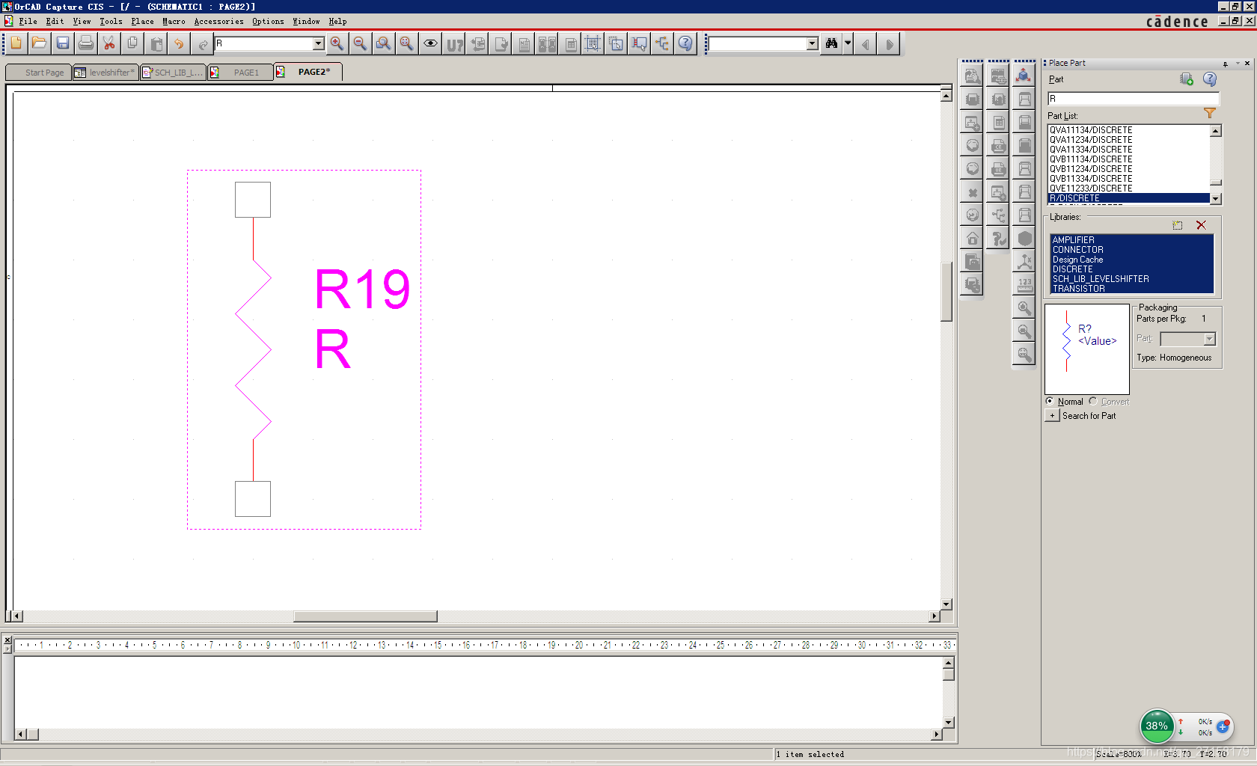Image resolution: width=1257 pixels, height=766 pixels.
Task: Click the Annotate 'U?' toolbar icon
Action: 454,45
